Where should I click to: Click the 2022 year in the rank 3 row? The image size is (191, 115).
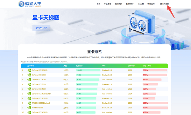pyautogui.click(x=130, y=80)
